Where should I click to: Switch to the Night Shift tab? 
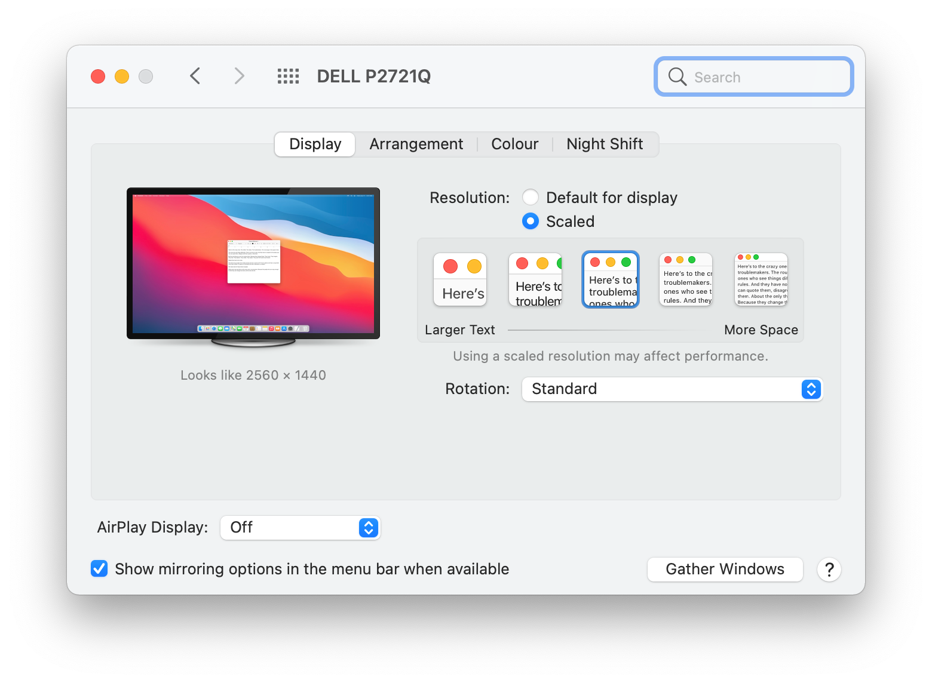(605, 144)
